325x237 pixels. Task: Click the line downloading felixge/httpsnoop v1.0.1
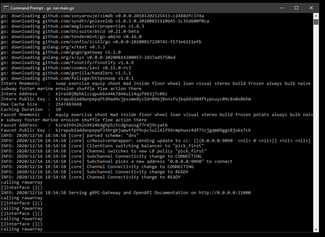67,78
